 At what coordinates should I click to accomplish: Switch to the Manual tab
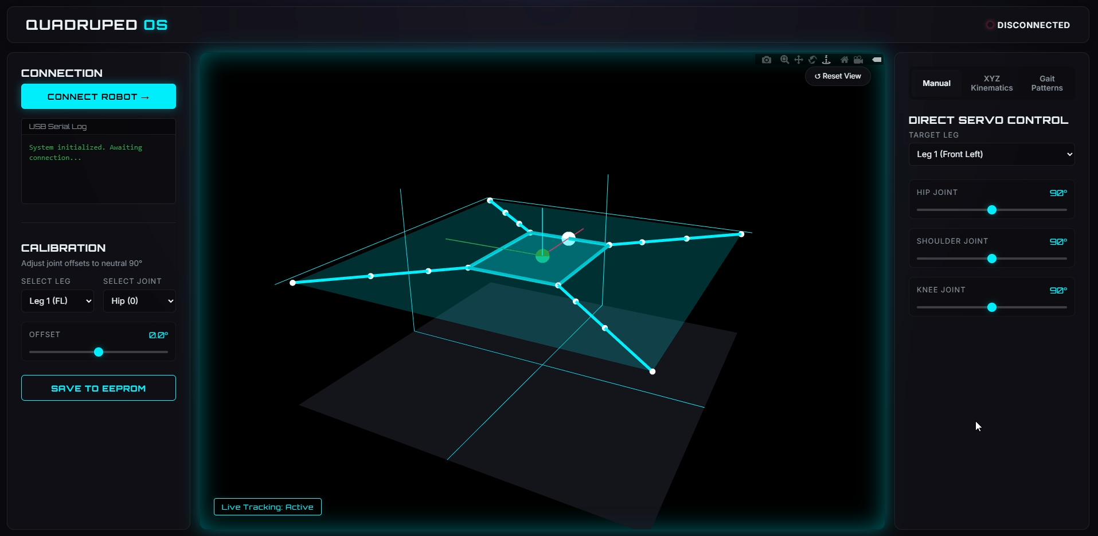click(936, 83)
